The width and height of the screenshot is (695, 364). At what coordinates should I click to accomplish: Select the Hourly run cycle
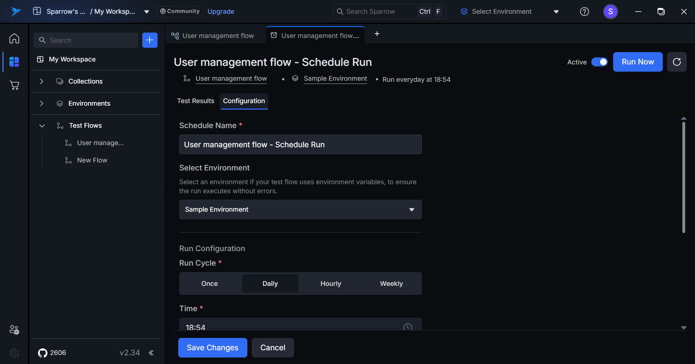tap(330, 284)
